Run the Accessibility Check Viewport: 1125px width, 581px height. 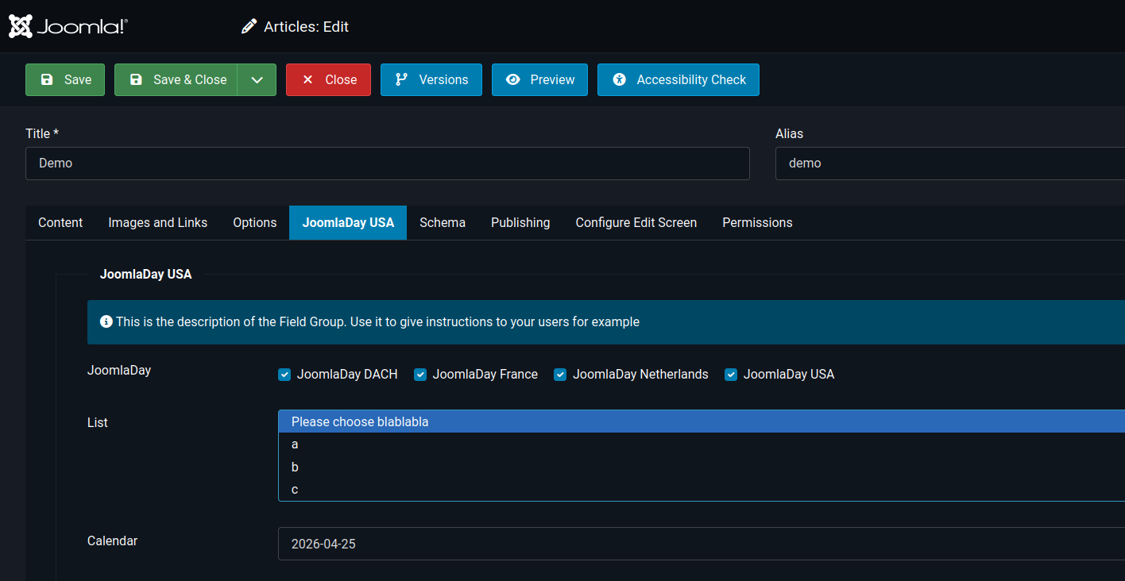pos(678,79)
